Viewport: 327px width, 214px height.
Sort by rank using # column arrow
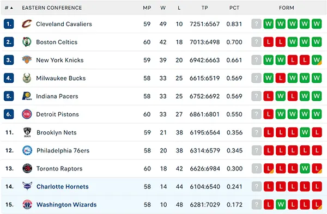[11, 8]
